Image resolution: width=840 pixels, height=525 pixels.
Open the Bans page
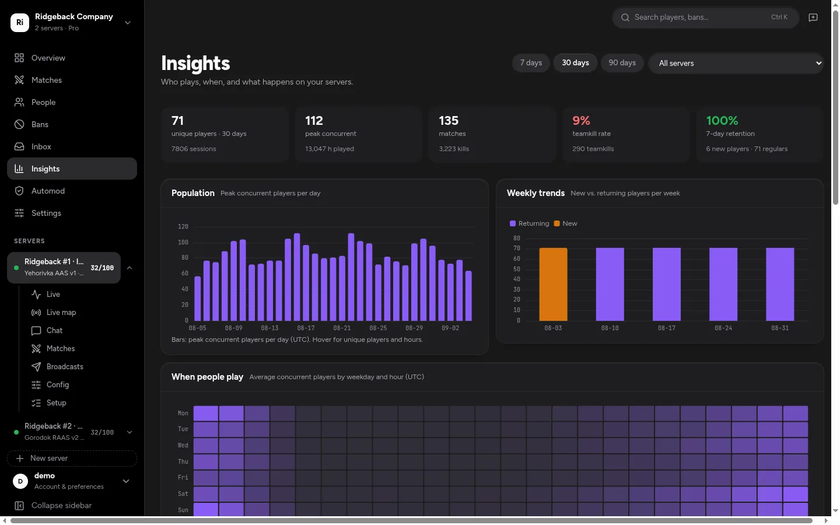(x=72, y=124)
